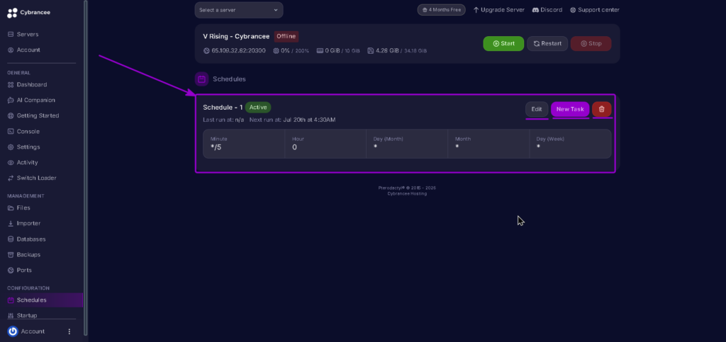Click the Offline status badge

(x=286, y=37)
